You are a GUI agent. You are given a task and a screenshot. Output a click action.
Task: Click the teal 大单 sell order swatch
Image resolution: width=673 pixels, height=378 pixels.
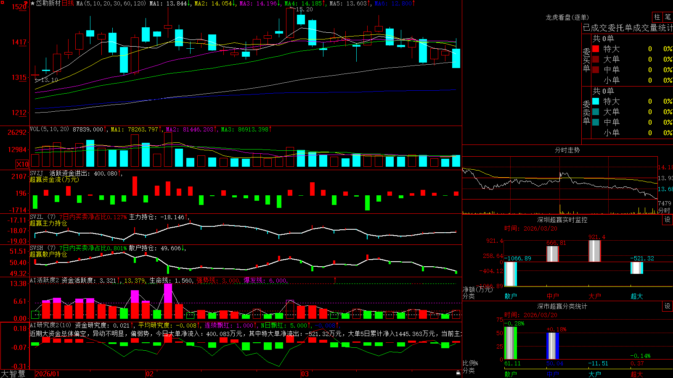tap(596, 112)
